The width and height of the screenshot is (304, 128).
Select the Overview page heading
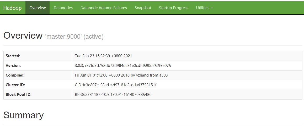point(23,36)
